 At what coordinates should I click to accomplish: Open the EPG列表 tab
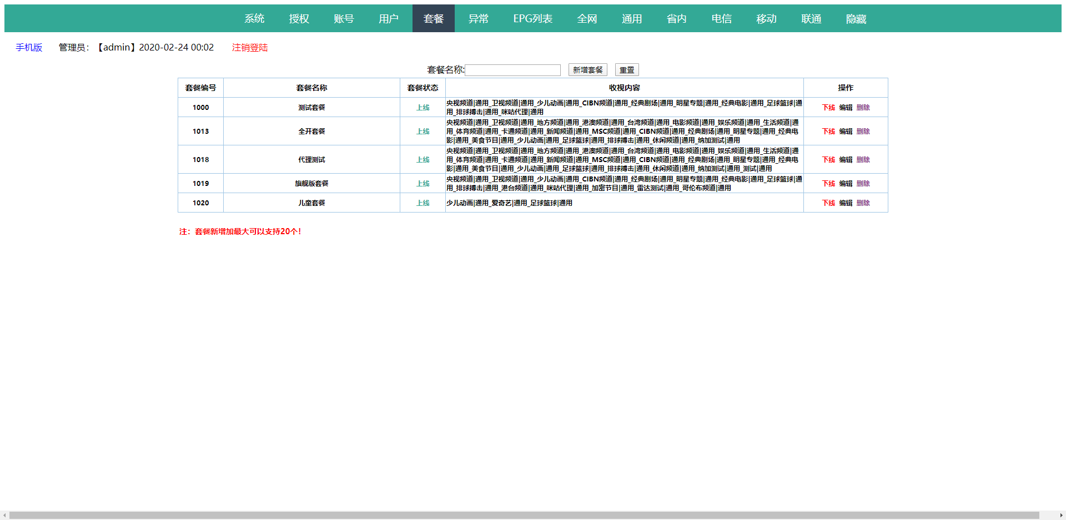pyautogui.click(x=532, y=19)
